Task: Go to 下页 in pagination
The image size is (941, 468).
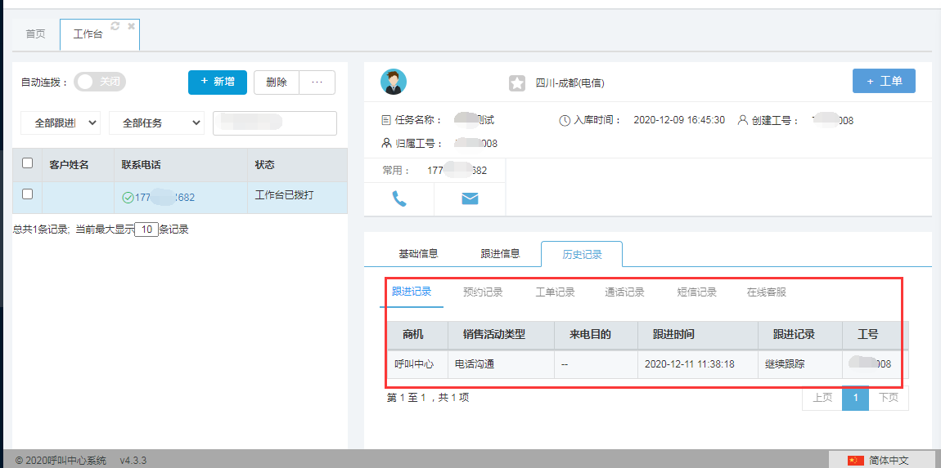Action: tap(888, 398)
